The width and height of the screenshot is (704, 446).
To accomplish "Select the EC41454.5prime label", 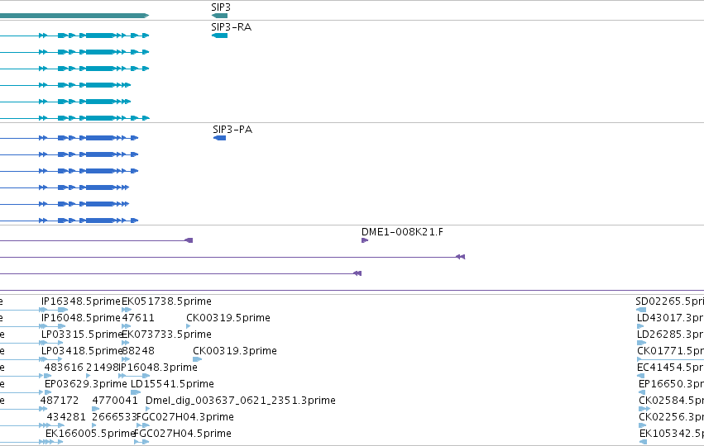I will pos(670,368).
